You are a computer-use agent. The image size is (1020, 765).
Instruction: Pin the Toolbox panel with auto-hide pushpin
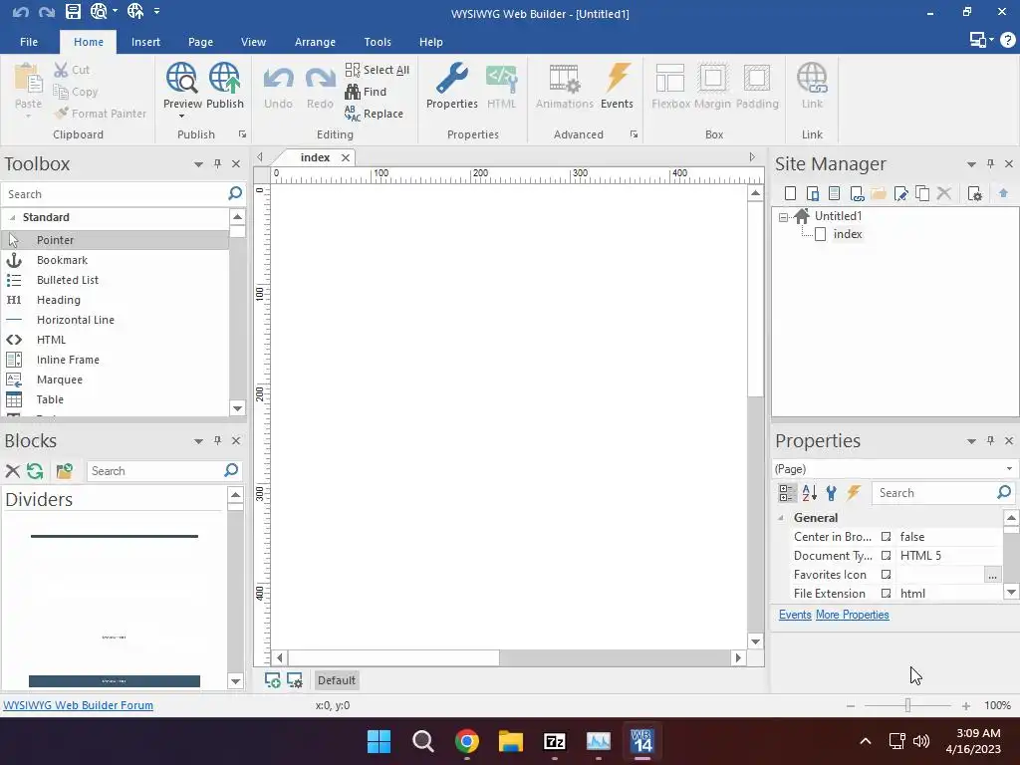217,164
